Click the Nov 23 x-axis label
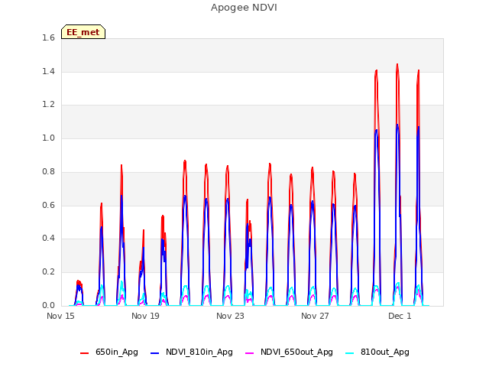This screenshot has width=489, height=367. [230, 316]
